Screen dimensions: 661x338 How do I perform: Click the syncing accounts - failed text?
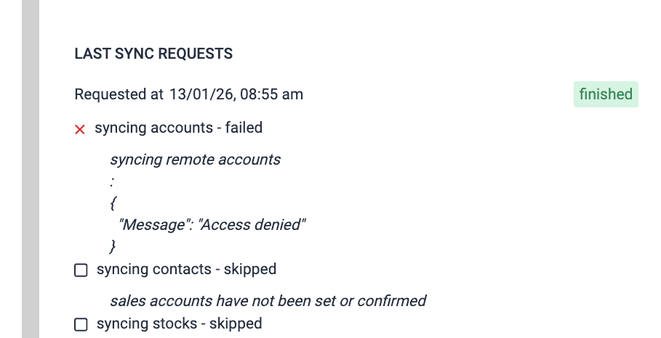tap(178, 128)
